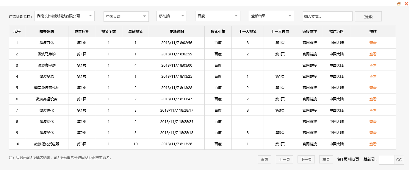The height and width of the screenshot is (170, 410).
Task: Click the 序号 column header
Action: click(x=17, y=32)
